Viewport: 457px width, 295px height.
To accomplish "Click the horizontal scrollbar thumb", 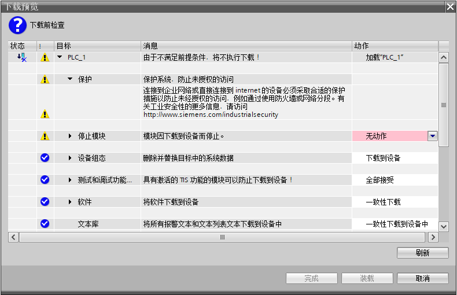I will pyautogui.click(x=222, y=237).
